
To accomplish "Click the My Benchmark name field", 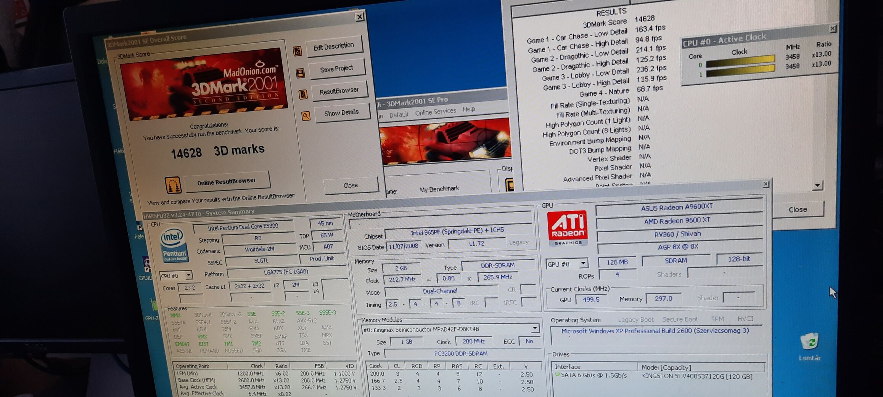I will (x=439, y=189).
